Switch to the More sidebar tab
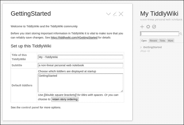The image size is (184, 125). click(x=171, y=41)
